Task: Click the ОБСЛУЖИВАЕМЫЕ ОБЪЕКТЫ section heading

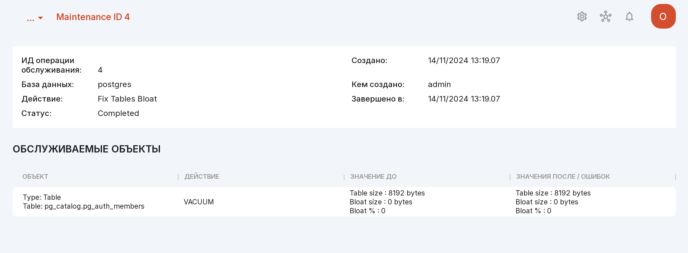Action: click(87, 149)
